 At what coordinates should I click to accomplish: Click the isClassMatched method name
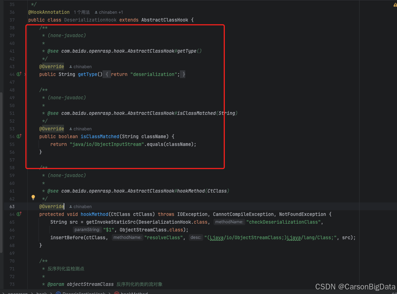100,137
